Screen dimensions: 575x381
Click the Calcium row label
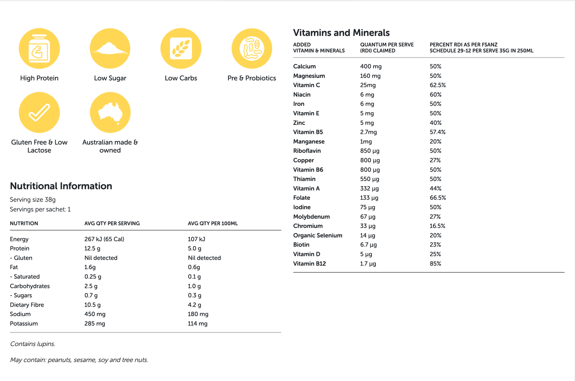[304, 66]
